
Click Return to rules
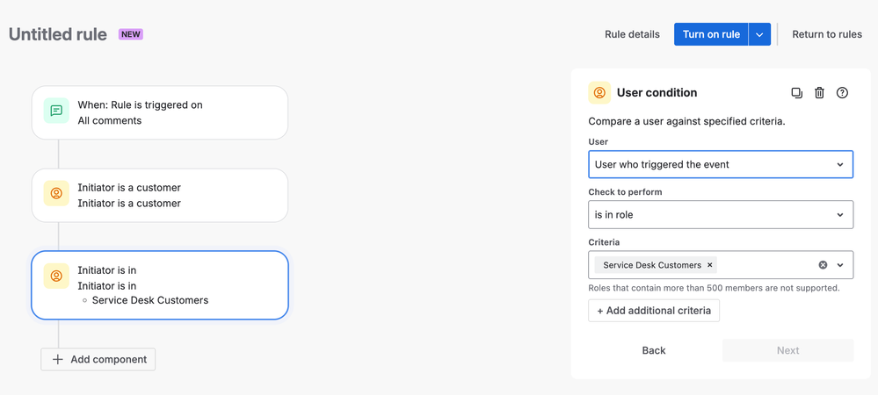(827, 34)
